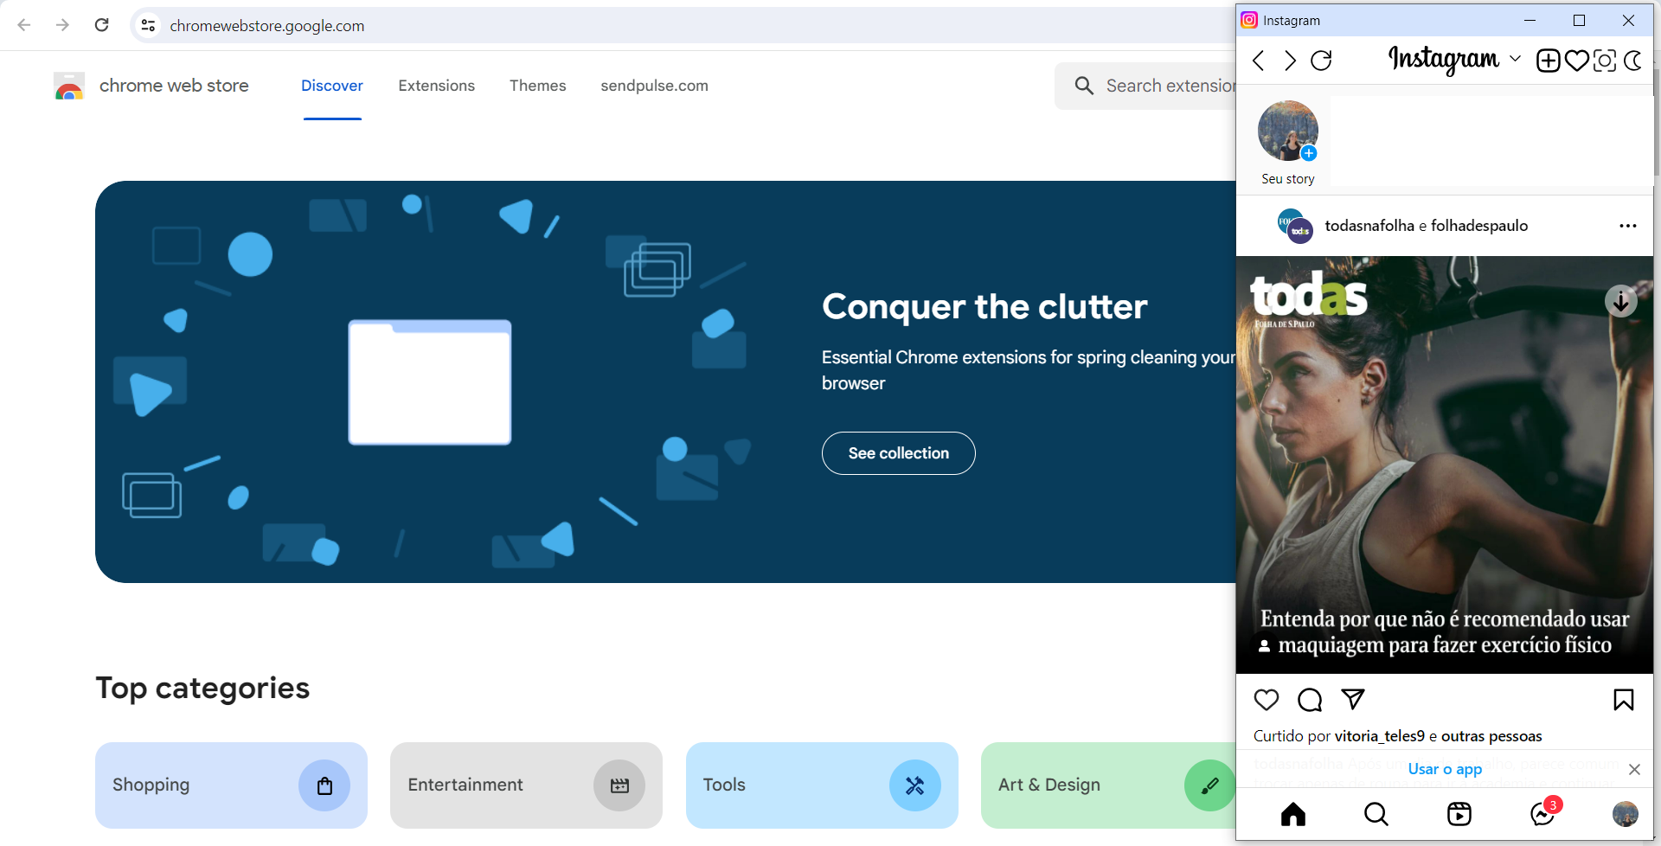Open the todasnafolha profile link
Viewport: 1661px width, 846px height.
point(1369,226)
